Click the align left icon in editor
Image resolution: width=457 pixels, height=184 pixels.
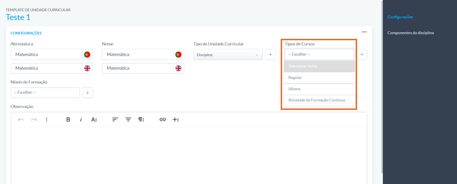coord(115,119)
